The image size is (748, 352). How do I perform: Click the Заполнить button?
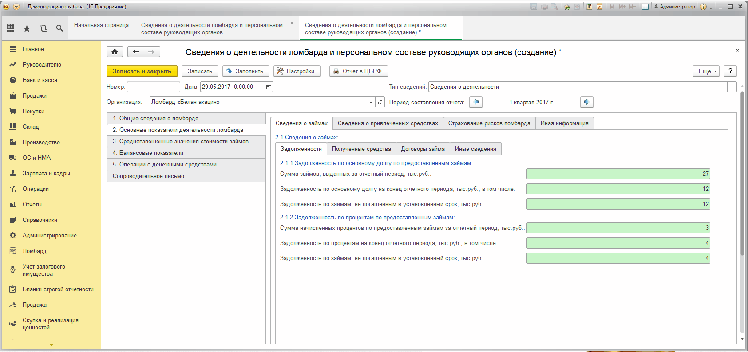[x=246, y=71]
